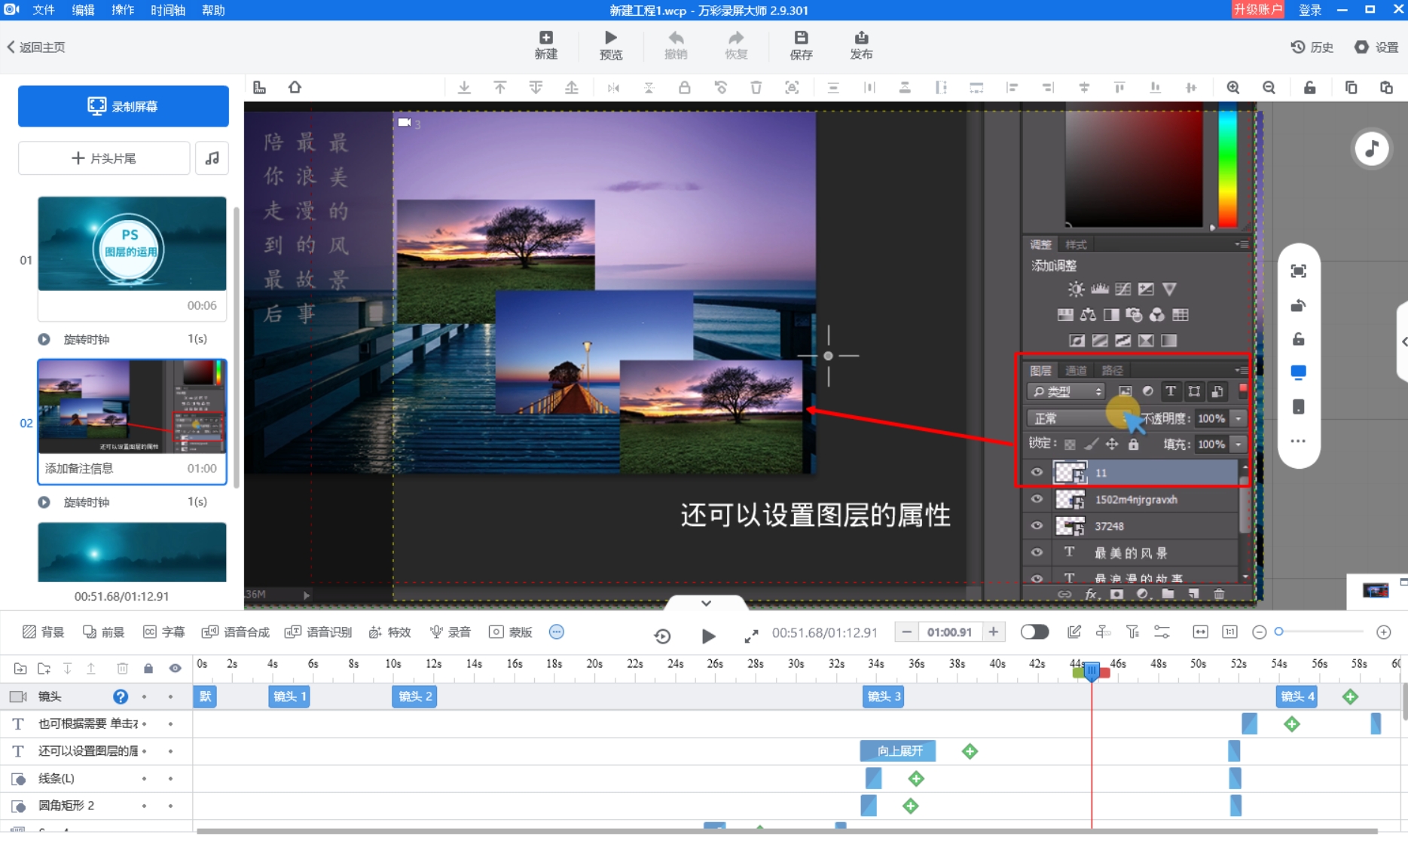This screenshot has width=1408, height=841.
Task: Click the blue playhead marker on ruler
Action: pos(1092,670)
